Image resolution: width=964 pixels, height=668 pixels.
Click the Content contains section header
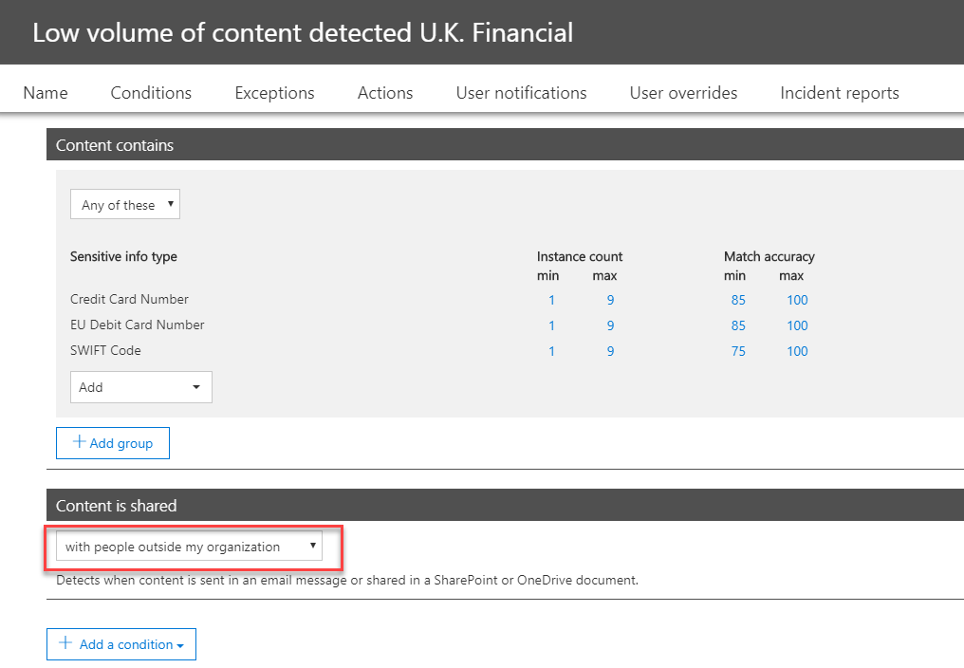[x=115, y=145]
